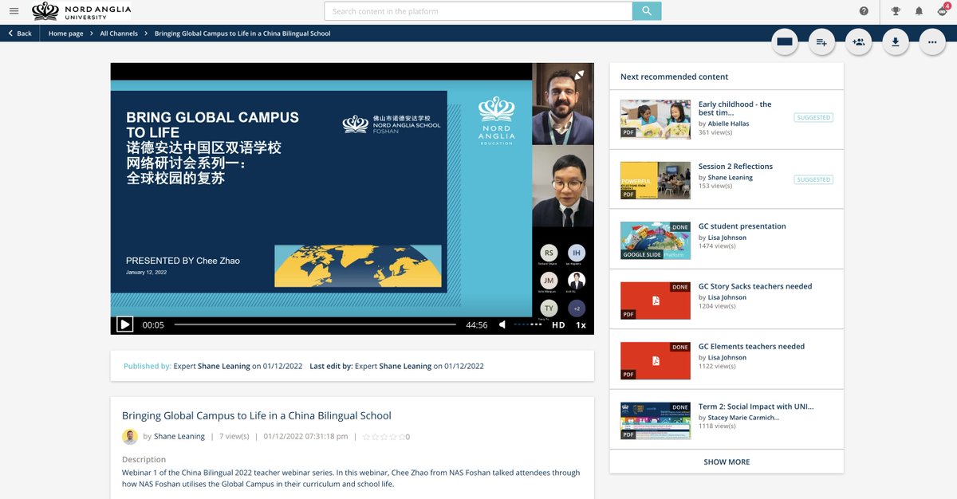This screenshot has height=499, width=957.
Task: Toggle 1x playback speed
Action: click(581, 324)
